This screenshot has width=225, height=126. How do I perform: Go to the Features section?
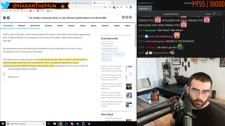click(x=105, y=26)
